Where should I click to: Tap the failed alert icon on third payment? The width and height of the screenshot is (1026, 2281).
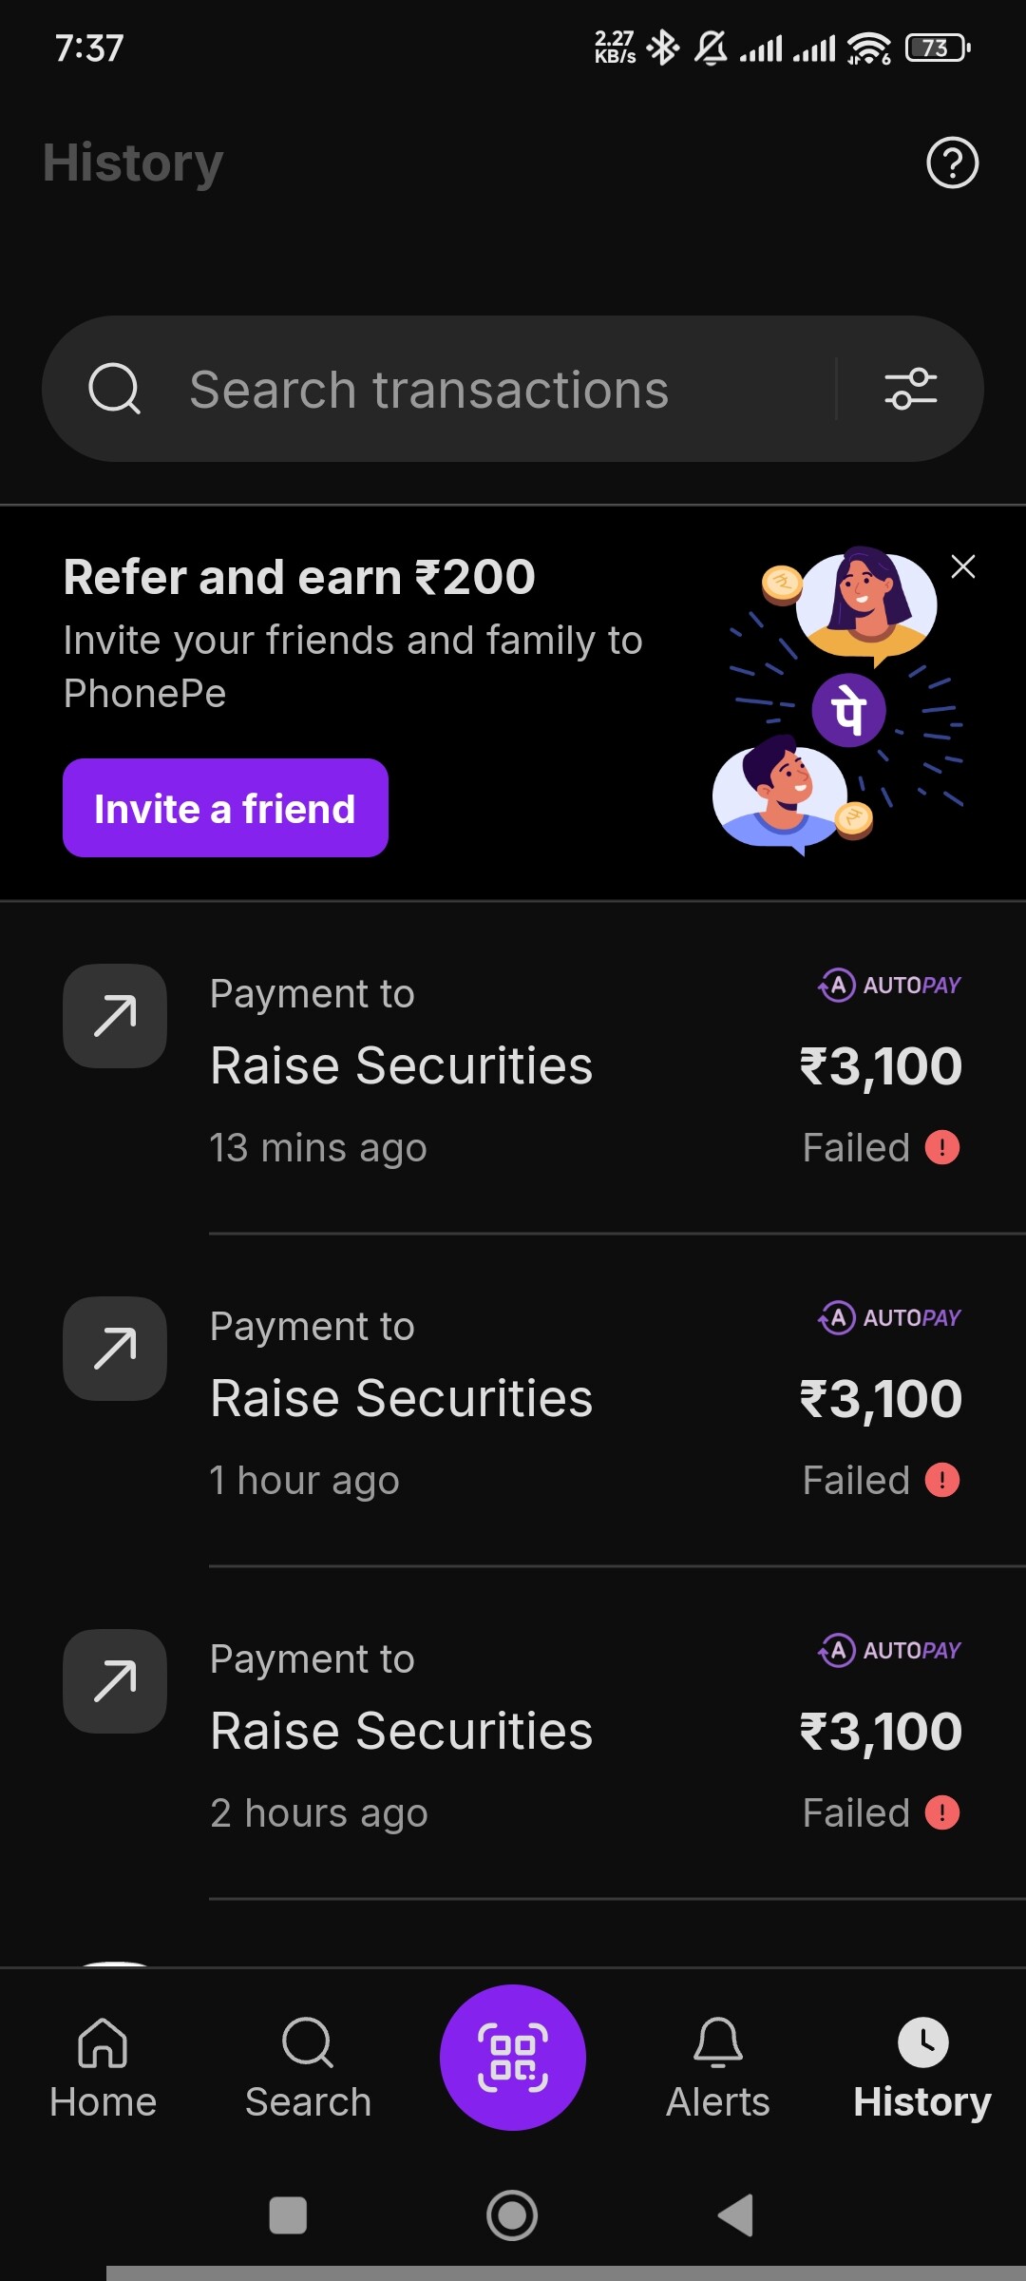point(942,1813)
